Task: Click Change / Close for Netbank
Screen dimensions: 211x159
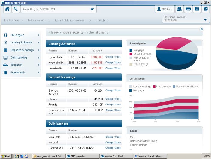Action: 113,143
